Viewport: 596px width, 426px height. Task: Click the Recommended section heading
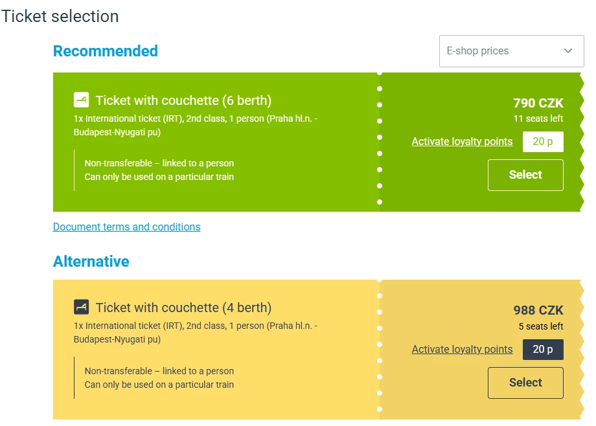coord(106,51)
